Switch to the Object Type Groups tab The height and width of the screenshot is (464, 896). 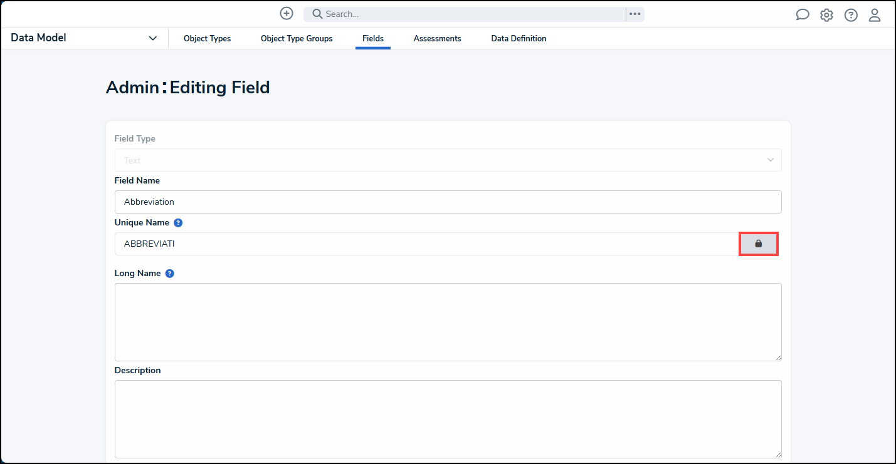coord(297,39)
